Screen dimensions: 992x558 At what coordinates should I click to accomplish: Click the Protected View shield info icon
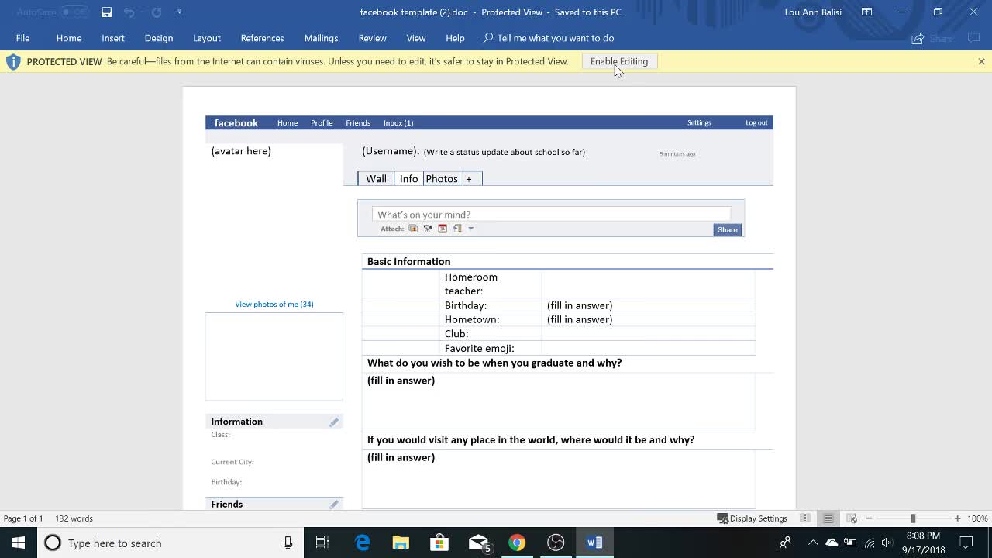(13, 62)
